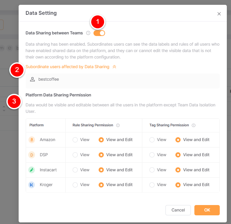
Task: Click the bestcoffee user entry
Action: pos(123,81)
